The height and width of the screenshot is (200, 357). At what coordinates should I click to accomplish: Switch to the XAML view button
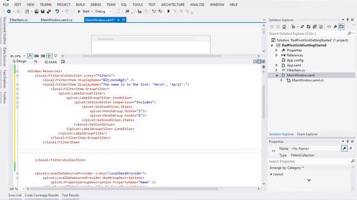point(51,62)
